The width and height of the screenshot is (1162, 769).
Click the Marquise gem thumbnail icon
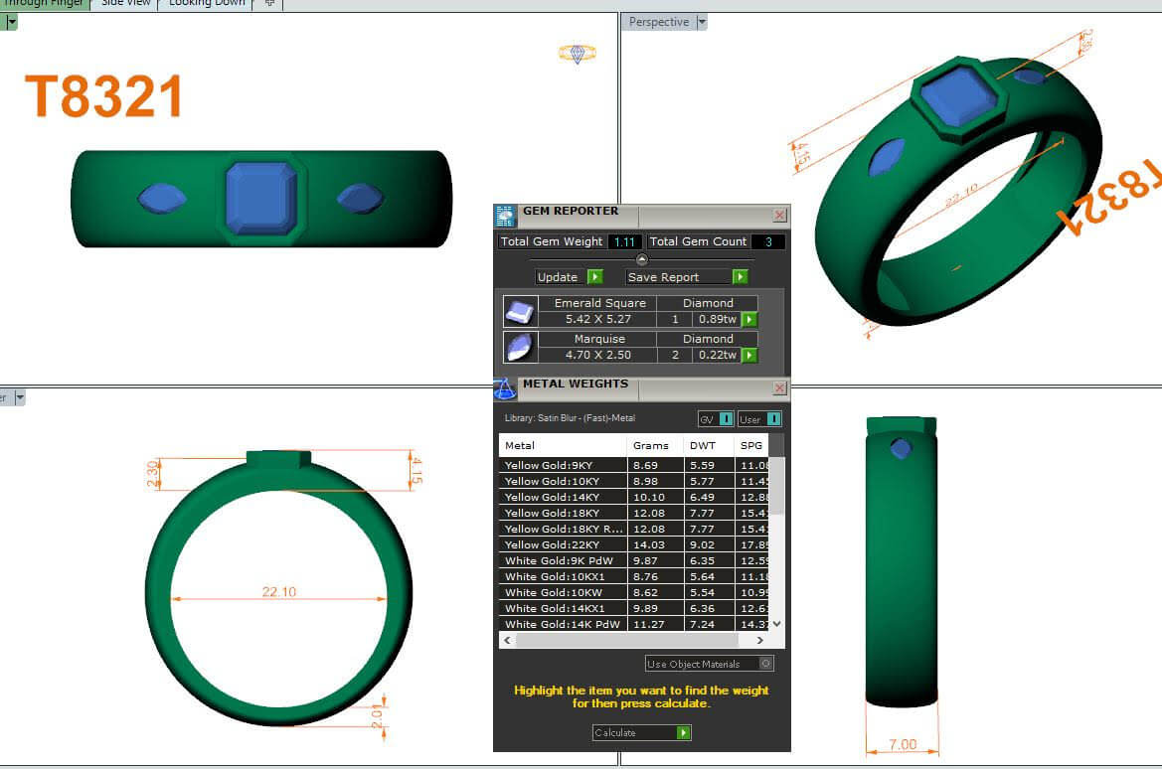(x=520, y=347)
